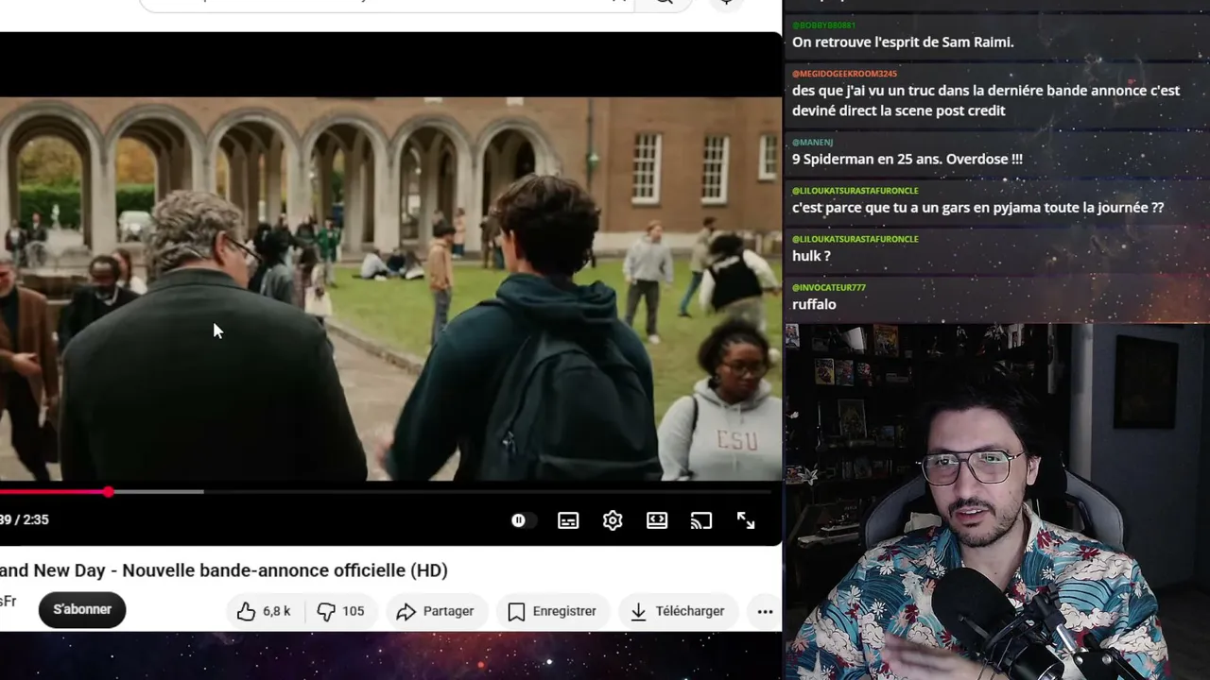Click the red playhead on the progress bar

[x=109, y=492]
